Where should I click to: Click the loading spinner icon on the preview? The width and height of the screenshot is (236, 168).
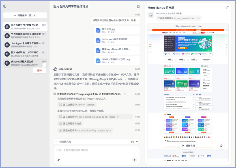(x=221, y=146)
